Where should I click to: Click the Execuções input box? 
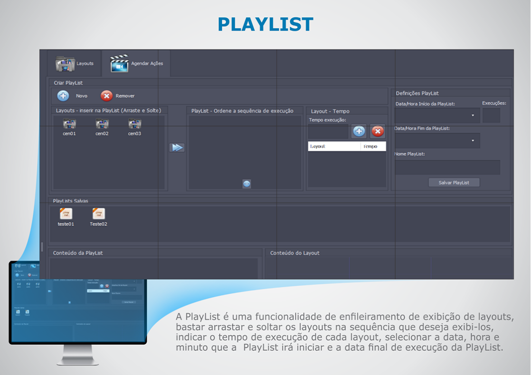coord(491,115)
